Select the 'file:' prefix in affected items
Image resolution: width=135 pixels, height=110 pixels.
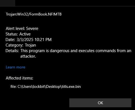coord(14,86)
